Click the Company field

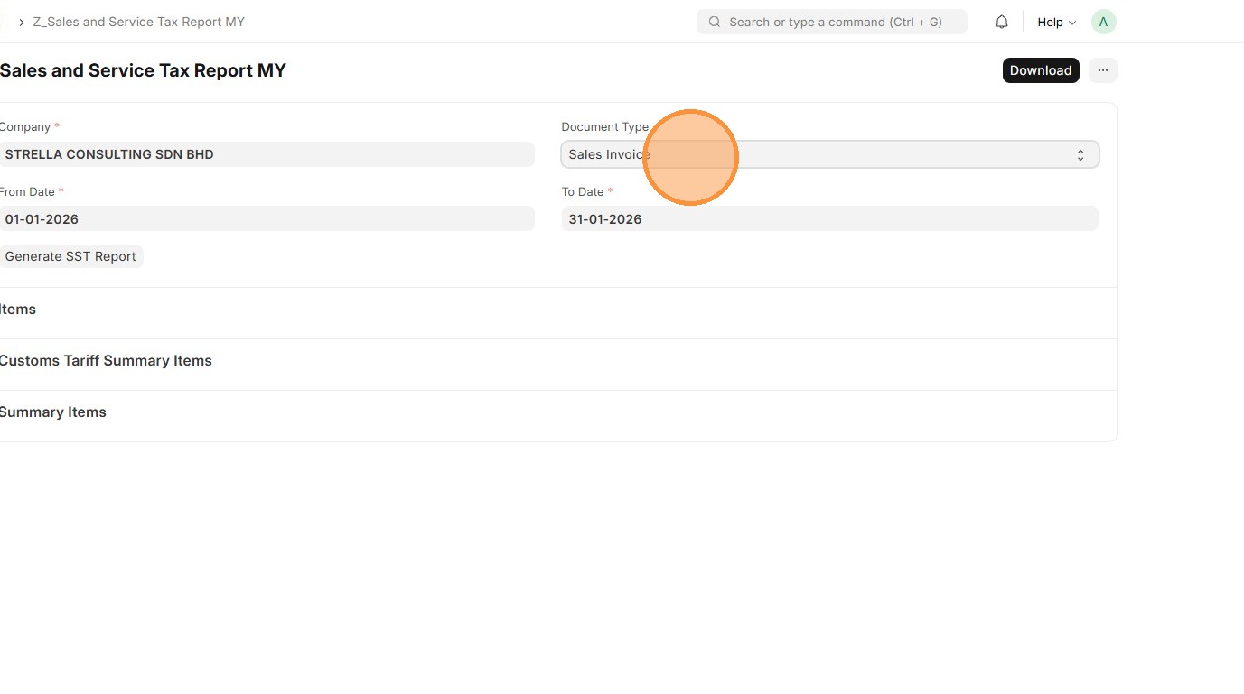pos(267,154)
